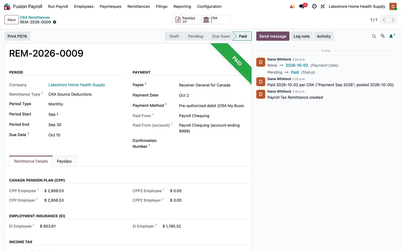Open Lakeshore Home Health Supply company link
This screenshot has height=251, width=402.
(x=77, y=85)
